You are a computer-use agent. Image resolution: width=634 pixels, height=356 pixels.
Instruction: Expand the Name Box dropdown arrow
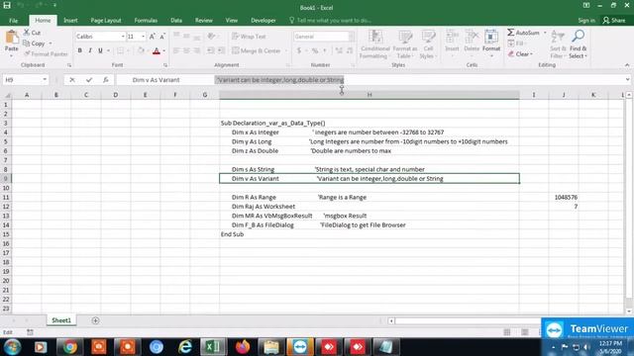tap(45, 80)
